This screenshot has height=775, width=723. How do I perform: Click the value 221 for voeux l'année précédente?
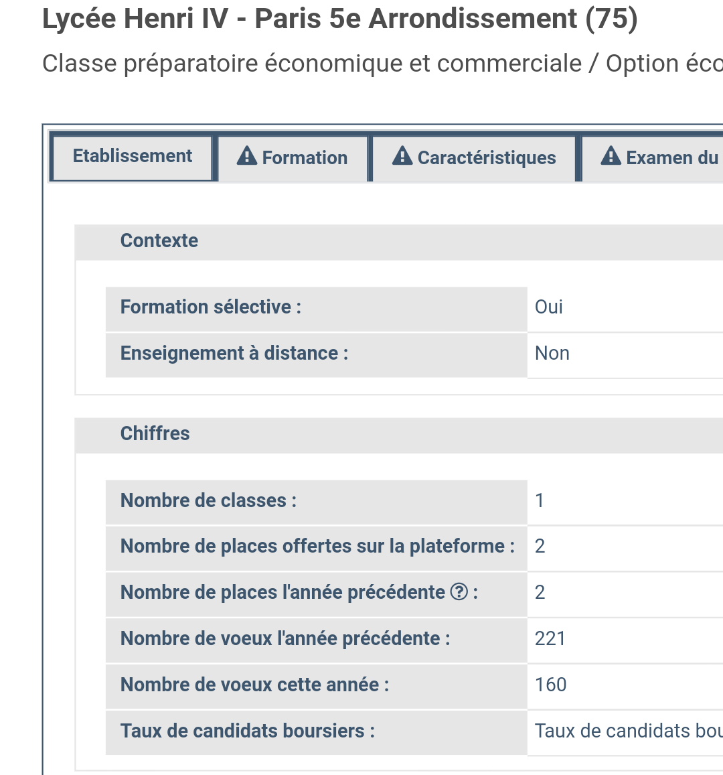point(550,638)
